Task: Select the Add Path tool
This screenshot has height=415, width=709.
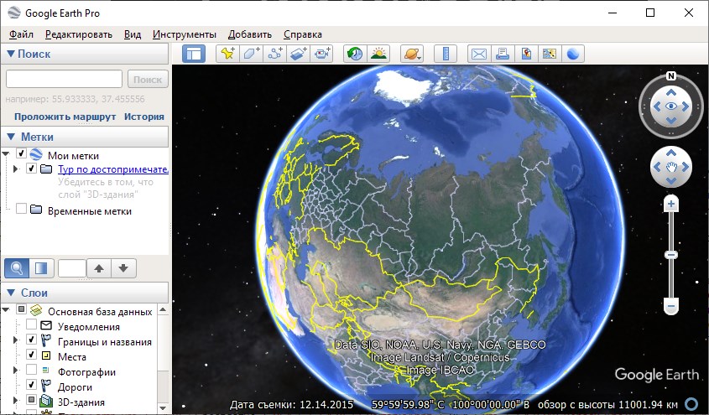Action: click(x=275, y=54)
